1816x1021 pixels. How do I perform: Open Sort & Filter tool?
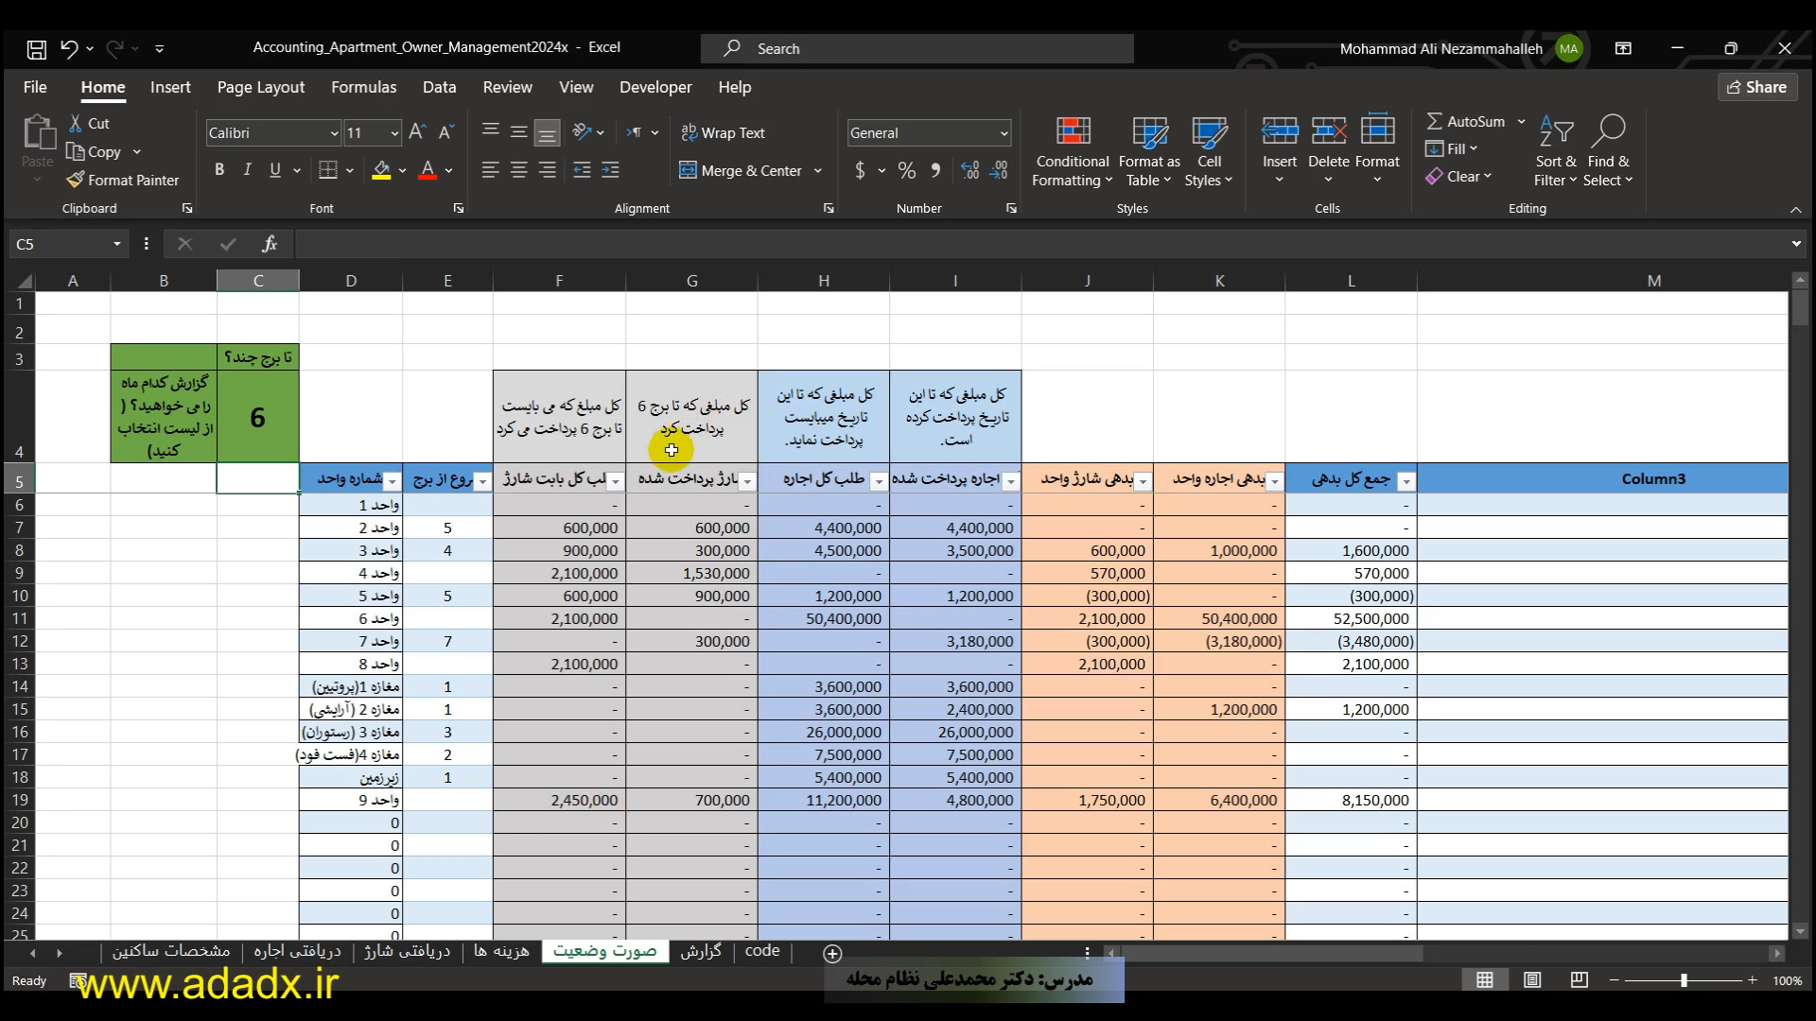(1556, 151)
